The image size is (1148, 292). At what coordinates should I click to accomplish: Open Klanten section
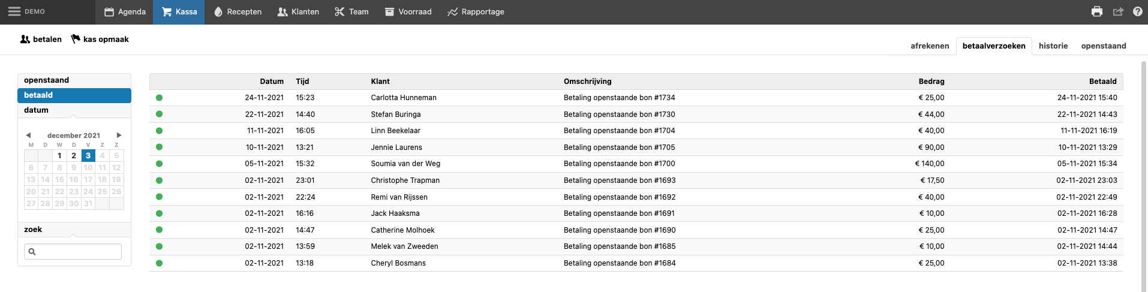click(298, 11)
